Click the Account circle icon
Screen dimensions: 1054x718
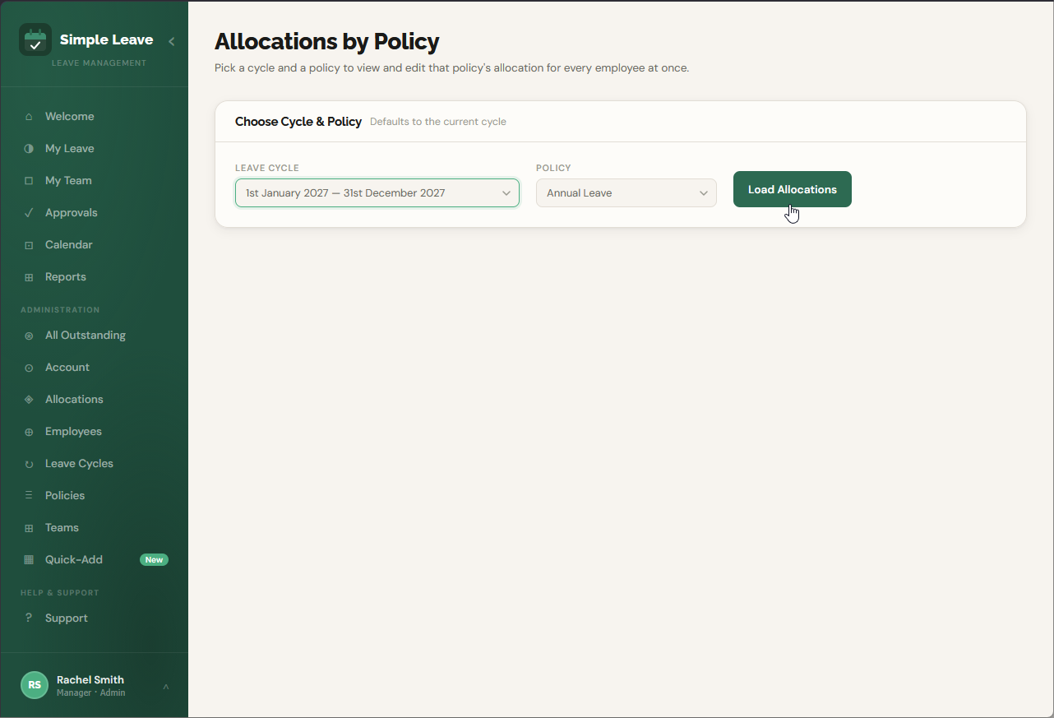29,368
